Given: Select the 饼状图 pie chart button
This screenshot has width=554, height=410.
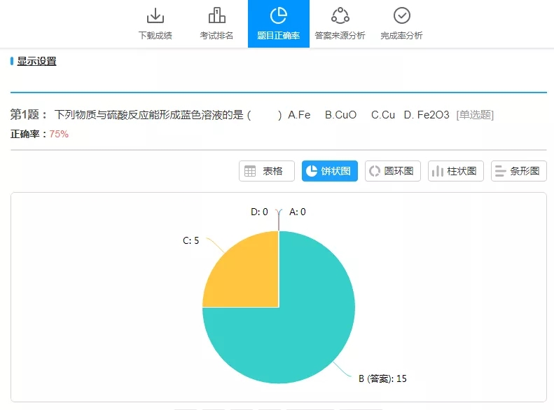Looking at the screenshot, I should 330,171.
